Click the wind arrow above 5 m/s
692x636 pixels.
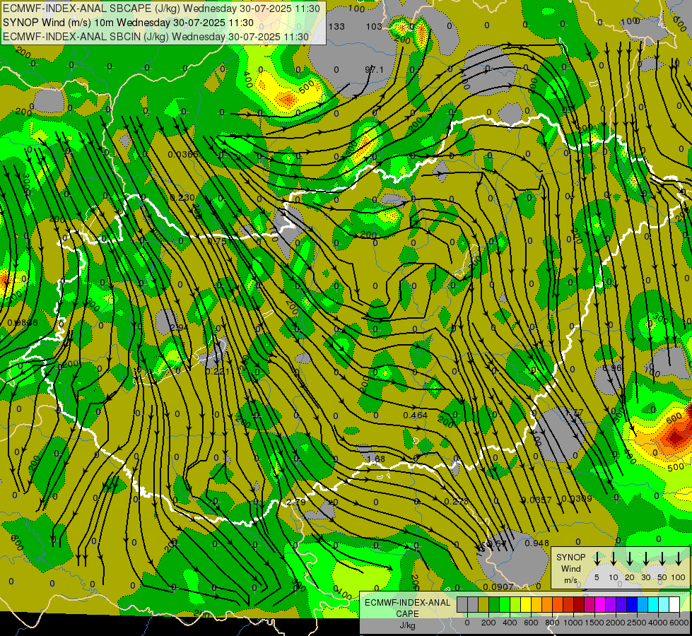click(x=597, y=559)
